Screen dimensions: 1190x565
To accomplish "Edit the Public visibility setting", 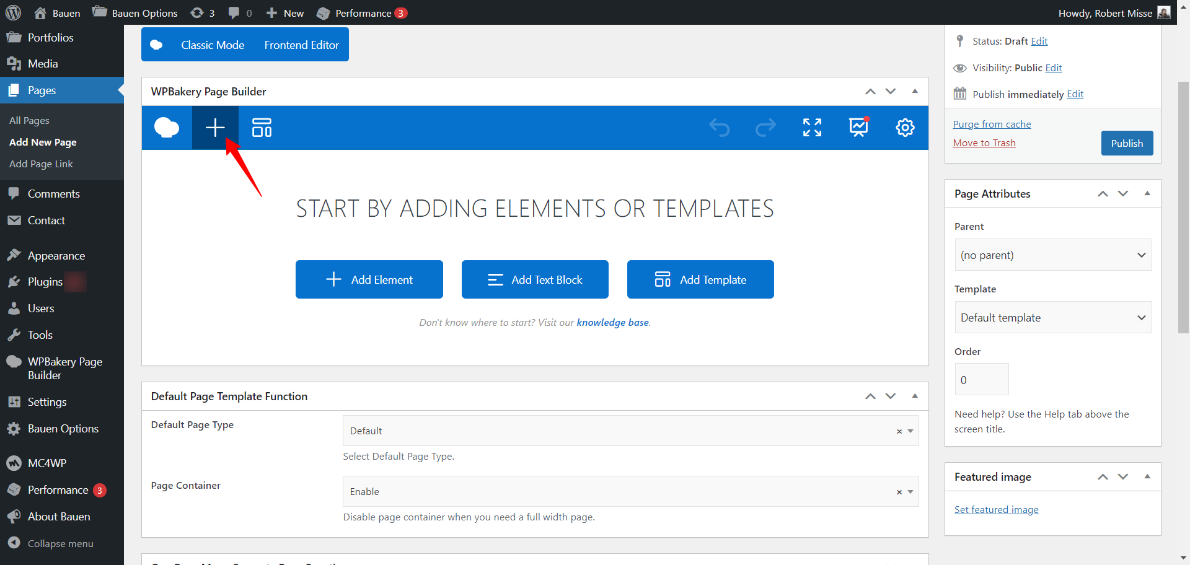I will point(1054,68).
